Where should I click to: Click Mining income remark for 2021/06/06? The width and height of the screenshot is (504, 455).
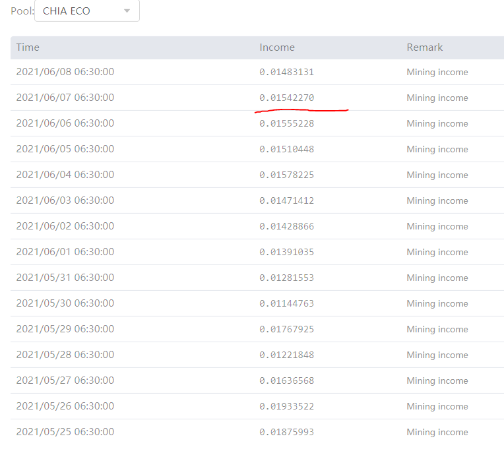[x=437, y=123]
